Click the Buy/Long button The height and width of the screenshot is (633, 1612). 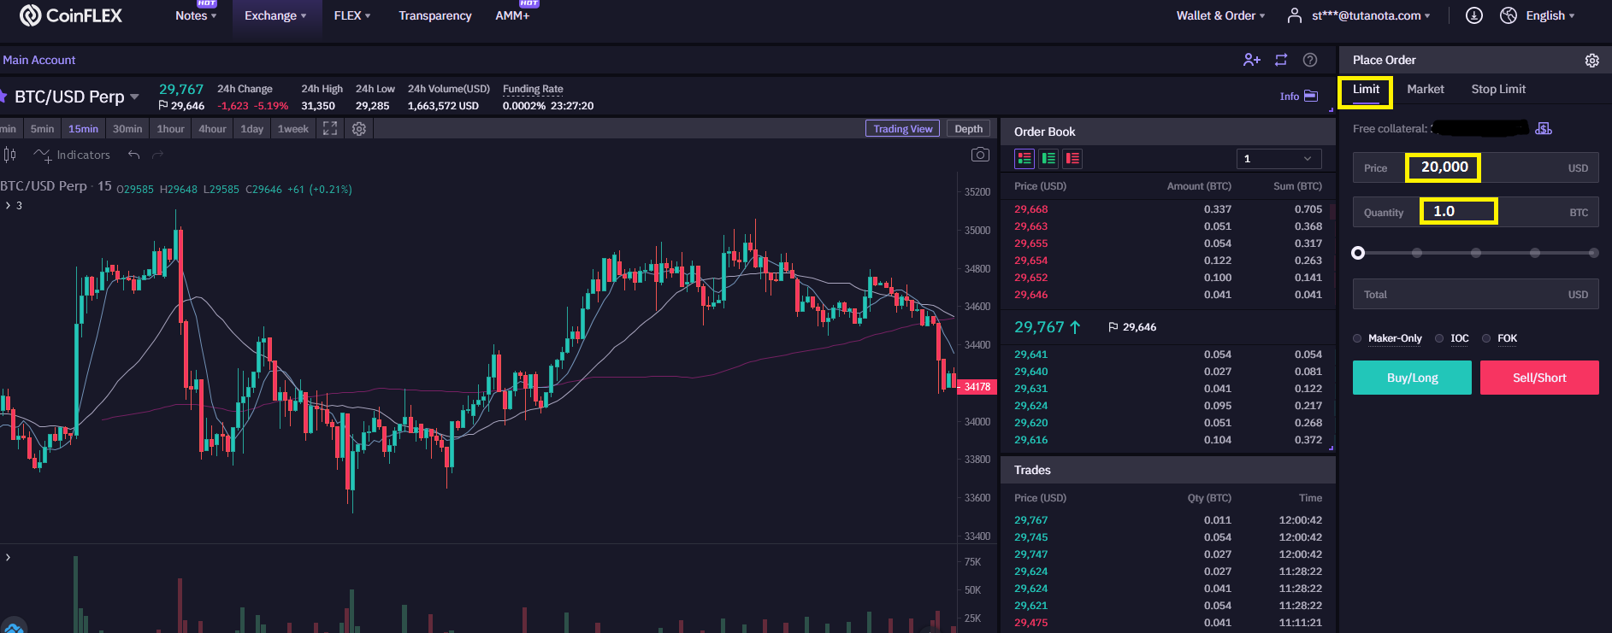pos(1412,378)
